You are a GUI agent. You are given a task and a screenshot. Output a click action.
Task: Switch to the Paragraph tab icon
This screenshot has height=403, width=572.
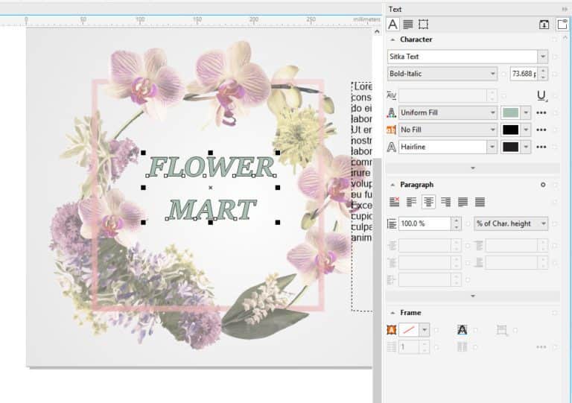click(408, 24)
